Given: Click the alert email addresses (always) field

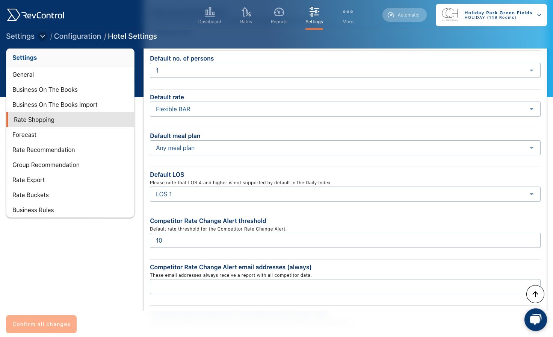Looking at the screenshot, I should 345,287.
